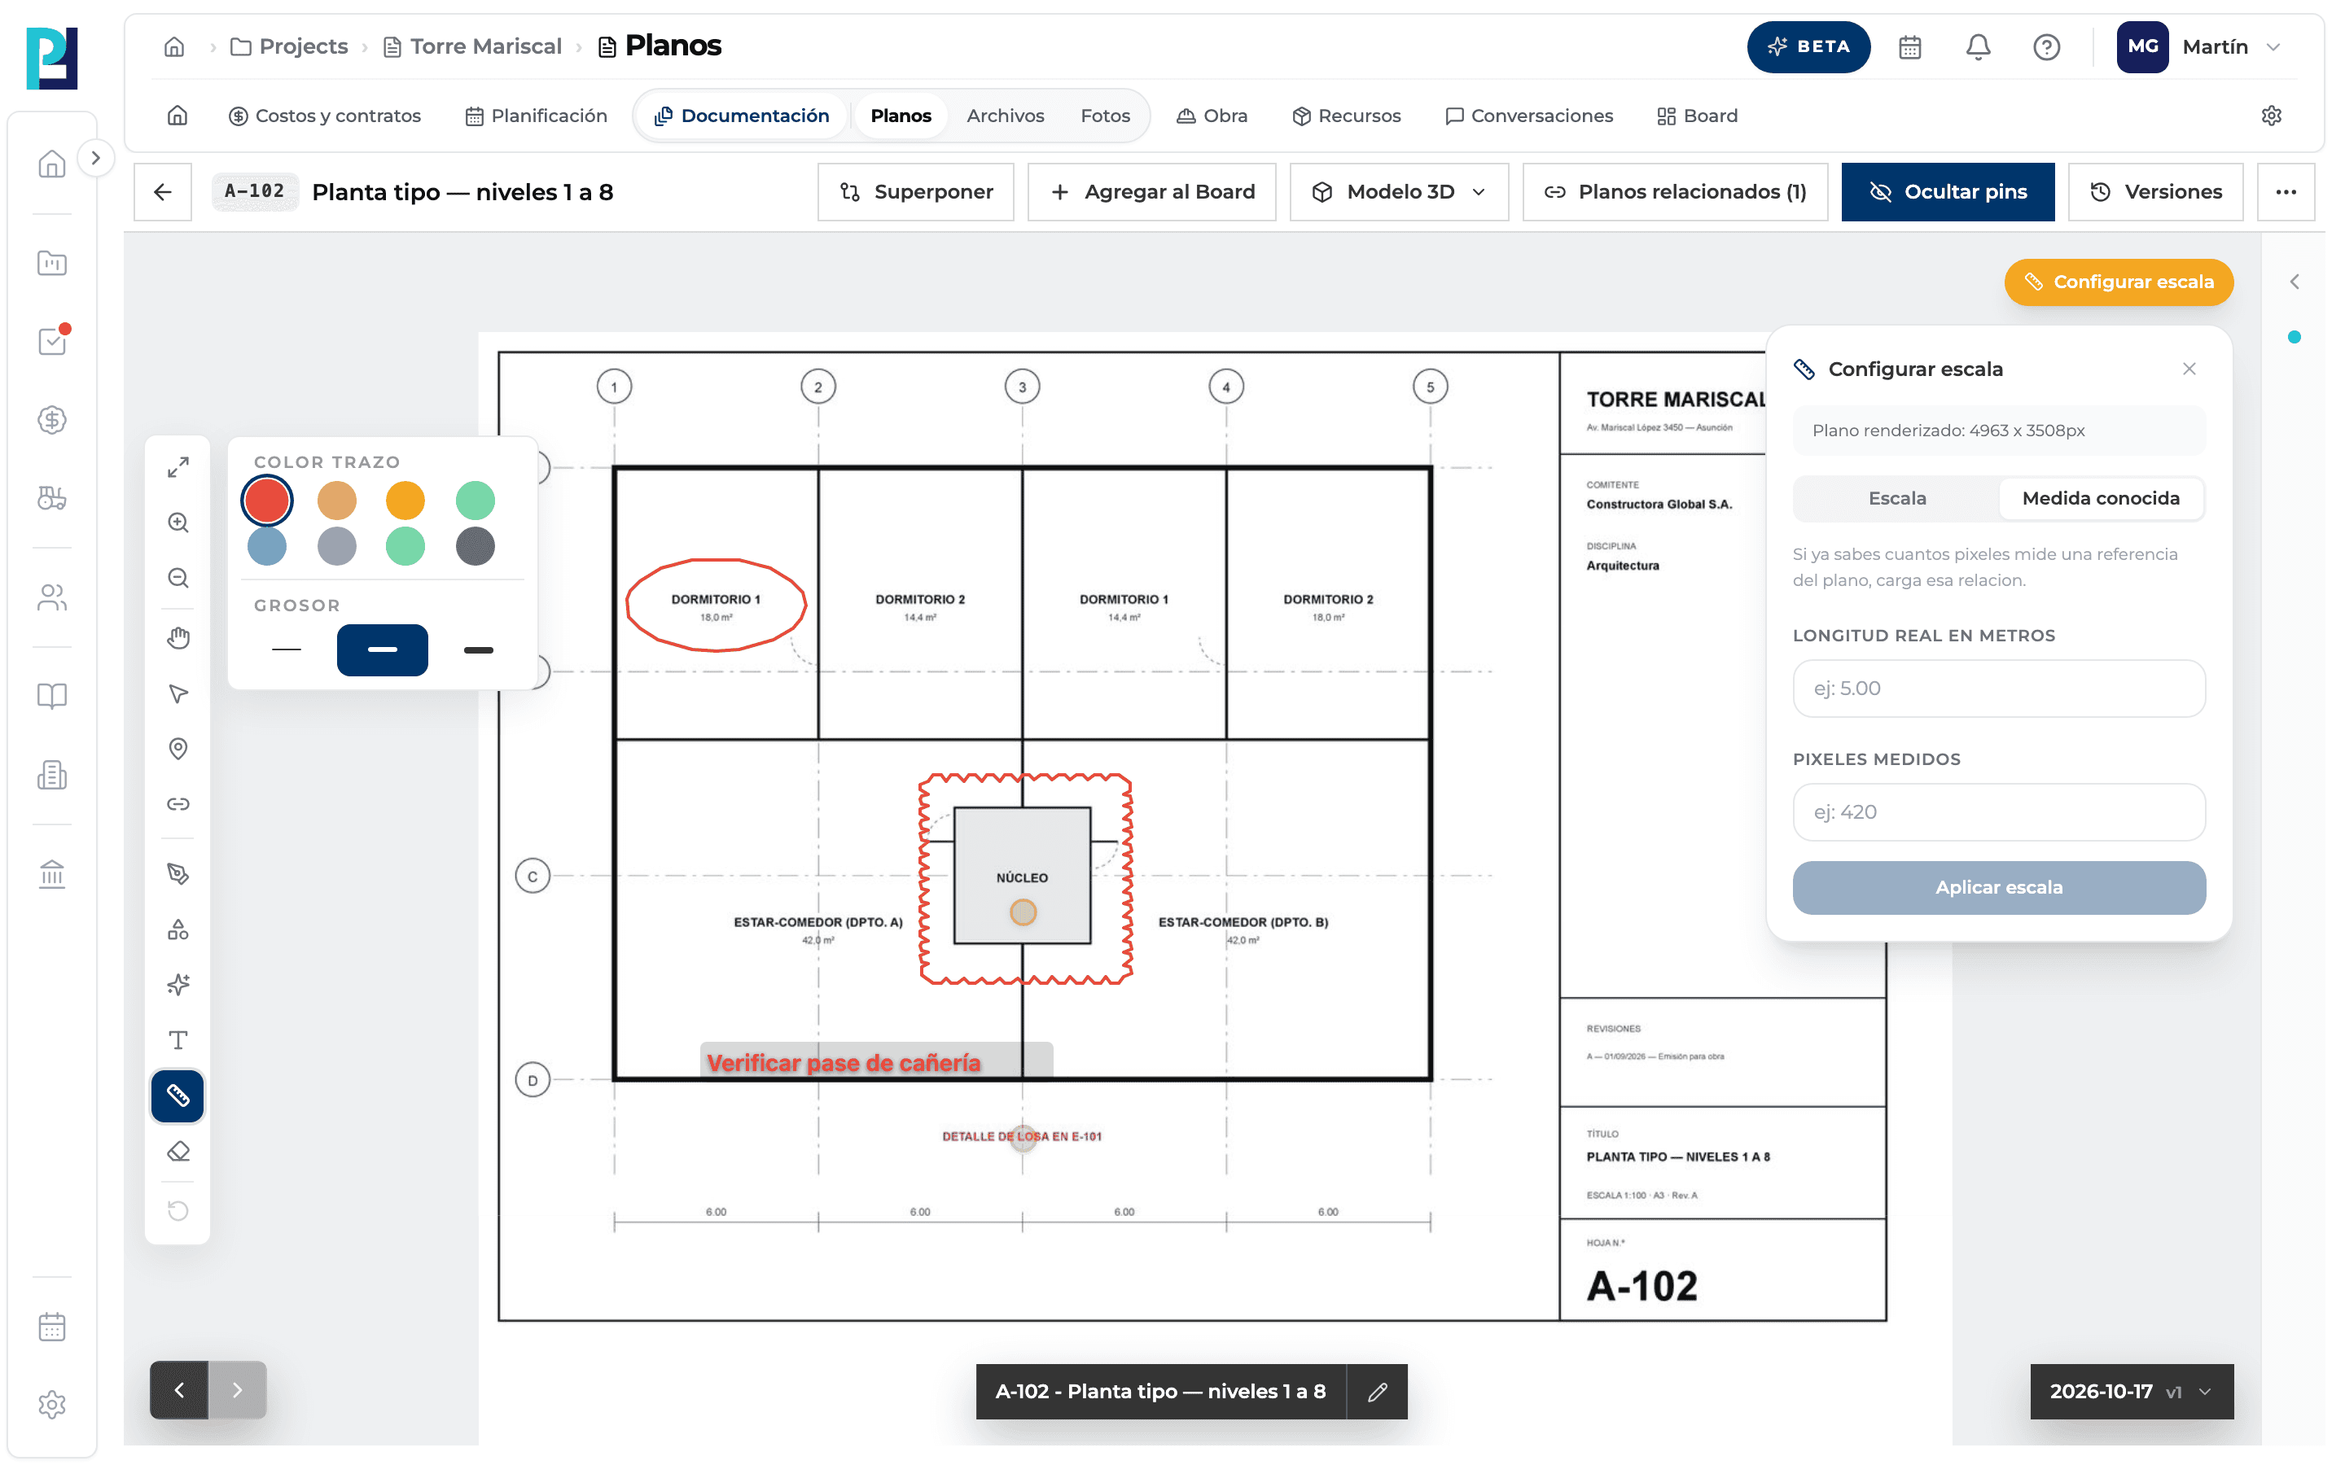Go to Planificación section
Image resolution: width=2345 pixels, height=1465 pixels.
click(x=536, y=116)
